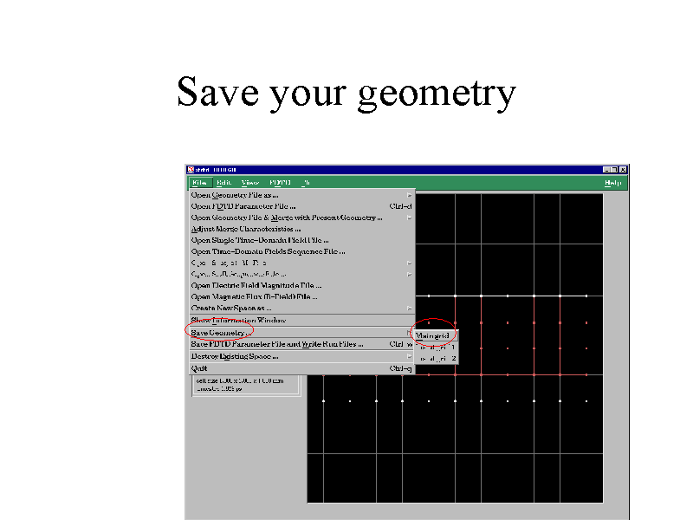Pick sub-grid 2 in Save Geometry submenu
693x520 pixels.
tap(437, 359)
